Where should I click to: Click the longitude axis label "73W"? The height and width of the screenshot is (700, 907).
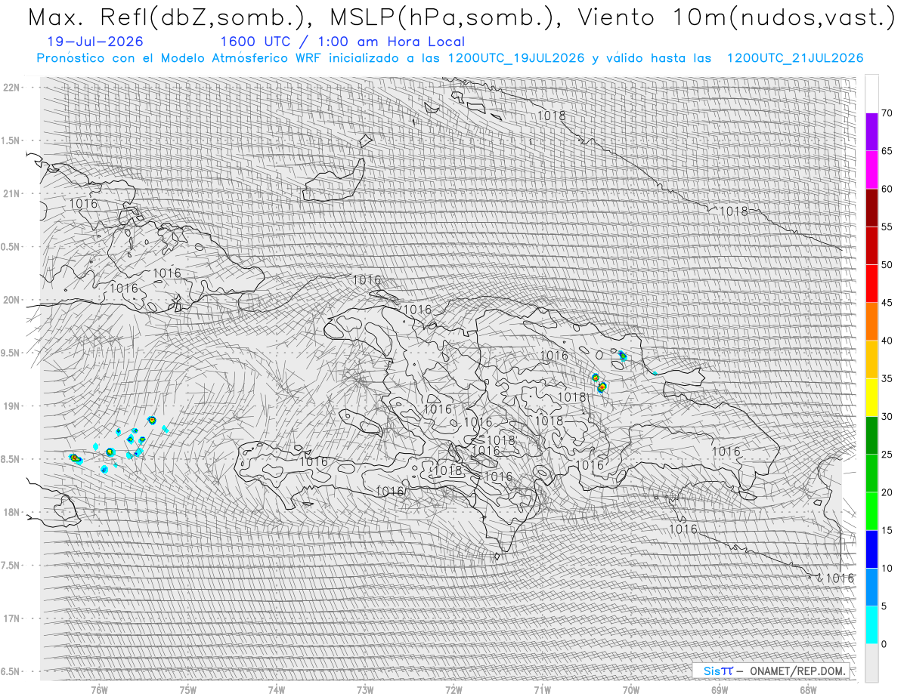[365, 689]
